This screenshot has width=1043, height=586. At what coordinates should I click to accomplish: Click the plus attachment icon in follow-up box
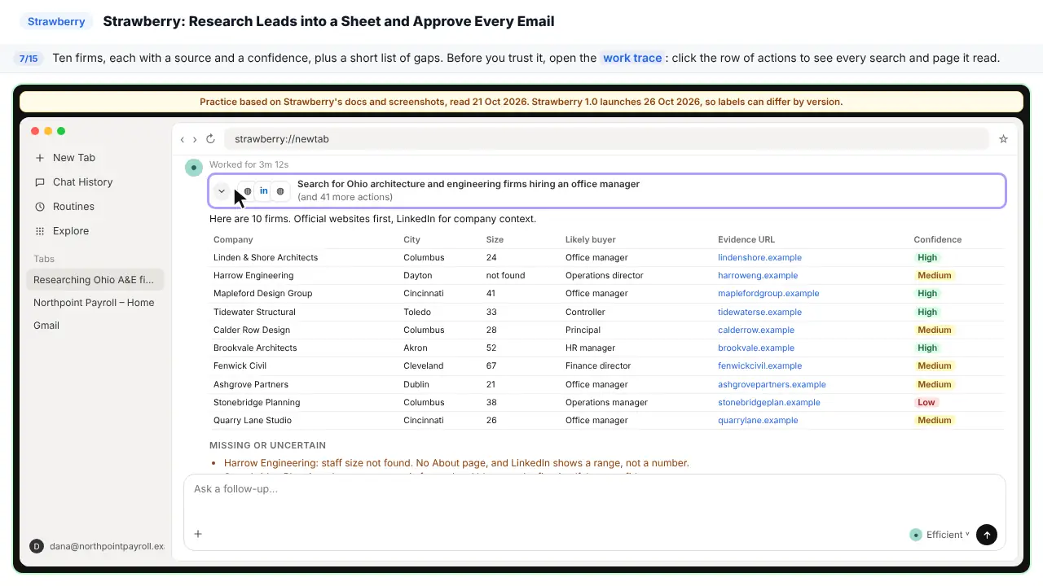[198, 534]
